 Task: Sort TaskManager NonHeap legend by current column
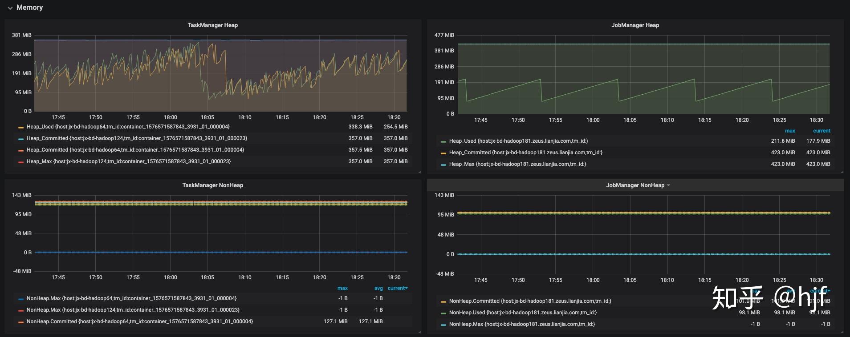click(397, 288)
